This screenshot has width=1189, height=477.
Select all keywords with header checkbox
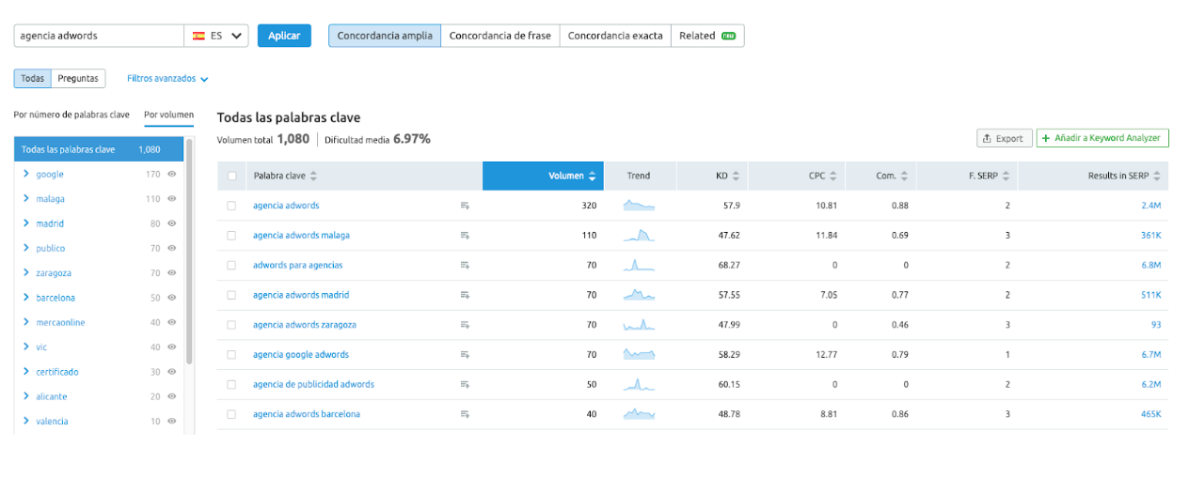tap(231, 176)
